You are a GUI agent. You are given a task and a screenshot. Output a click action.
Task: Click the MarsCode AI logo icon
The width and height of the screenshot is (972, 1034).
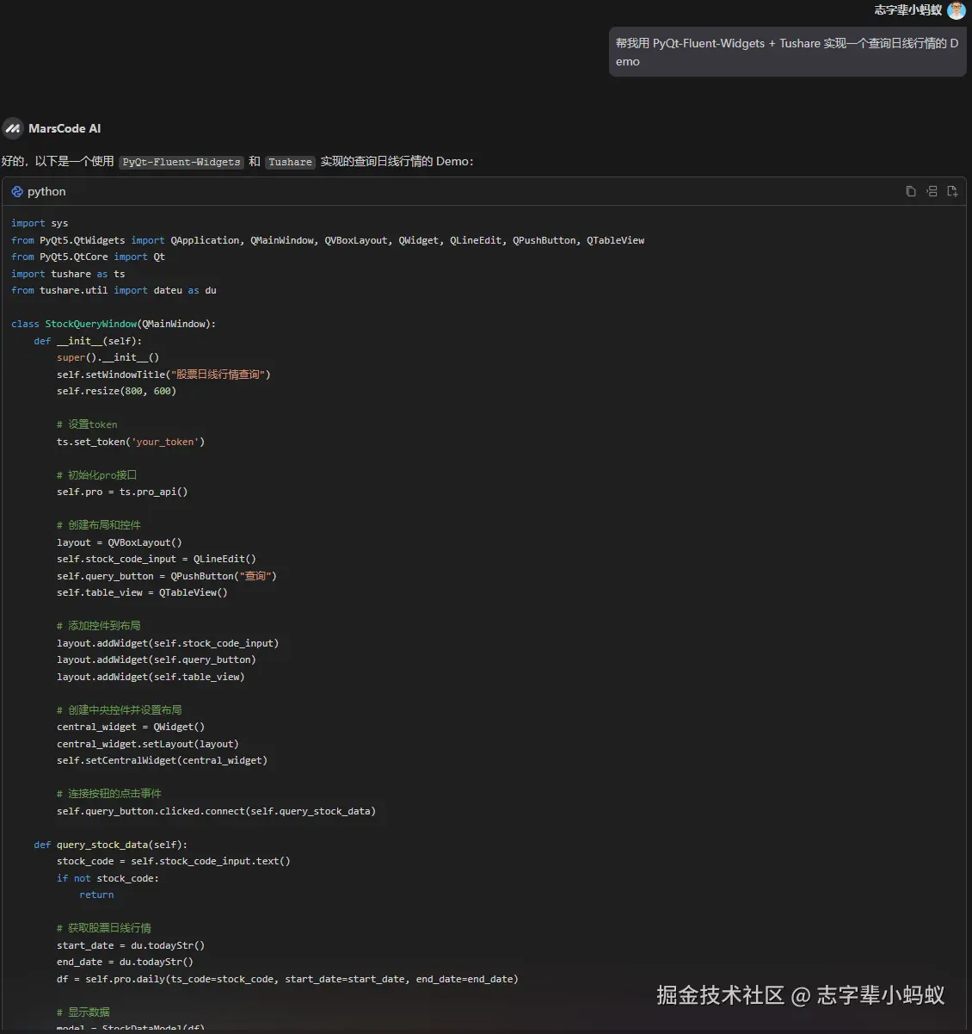[13, 128]
